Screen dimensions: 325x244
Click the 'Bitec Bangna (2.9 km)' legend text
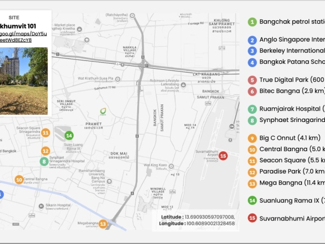pos(292,91)
